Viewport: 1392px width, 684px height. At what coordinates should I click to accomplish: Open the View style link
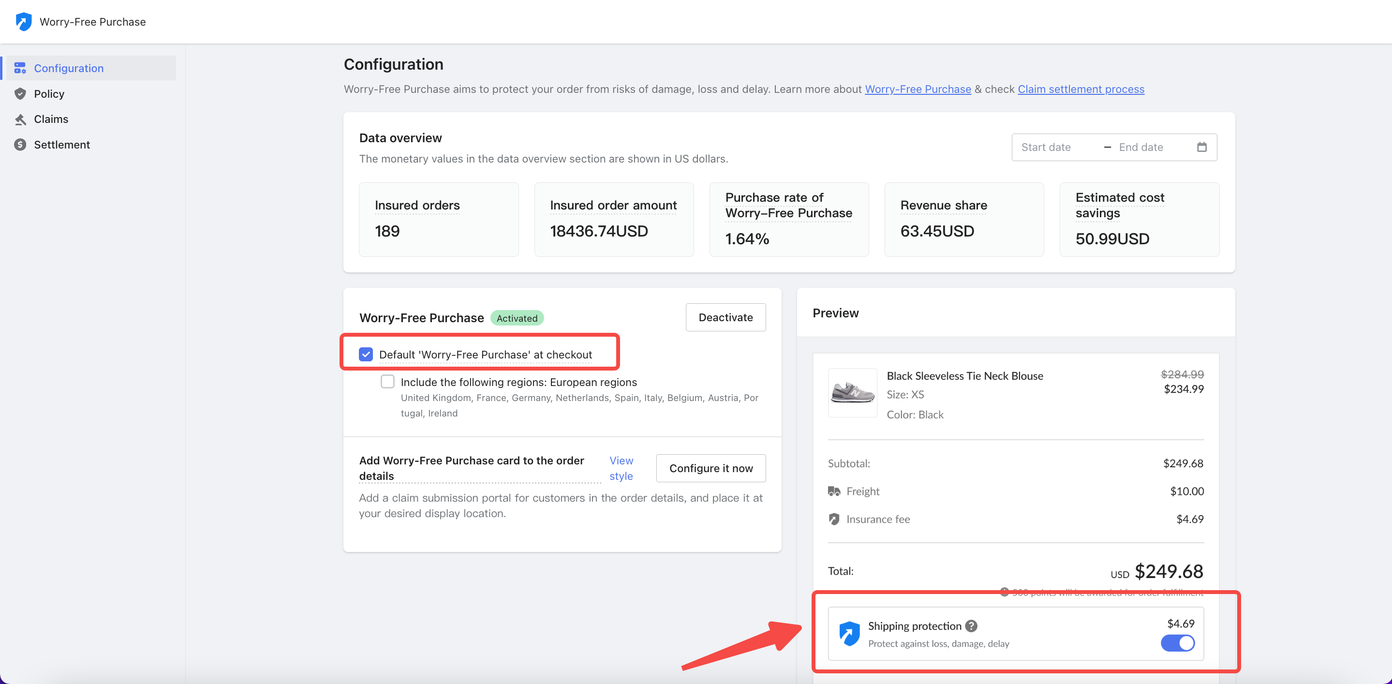tap(621, 468)
